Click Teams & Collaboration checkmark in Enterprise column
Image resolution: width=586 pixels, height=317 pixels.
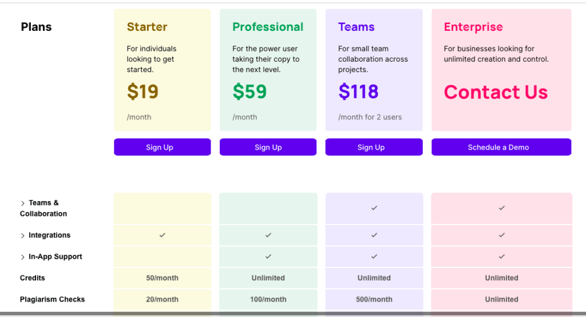click(x=501, y=208)
